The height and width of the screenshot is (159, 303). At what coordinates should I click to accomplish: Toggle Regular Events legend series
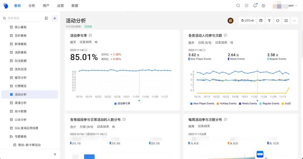click(269, 104)
